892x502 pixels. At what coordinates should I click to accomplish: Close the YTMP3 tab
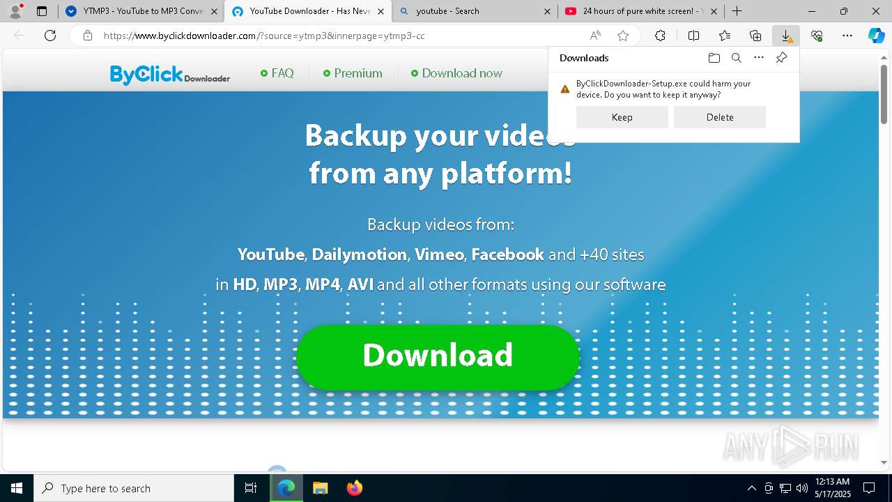click(x=214, y=11)
